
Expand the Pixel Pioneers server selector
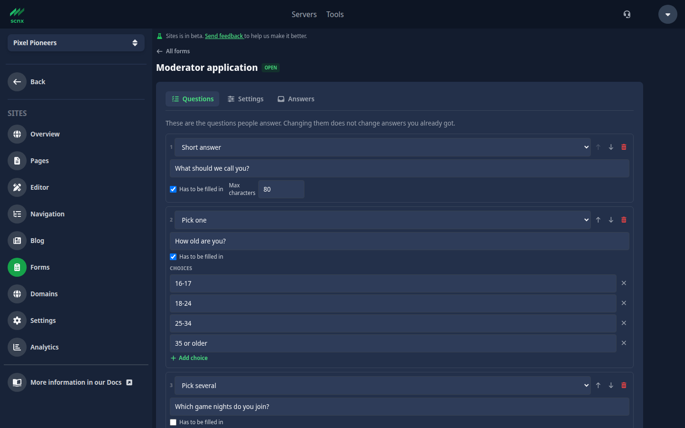(x=76, y=43)
